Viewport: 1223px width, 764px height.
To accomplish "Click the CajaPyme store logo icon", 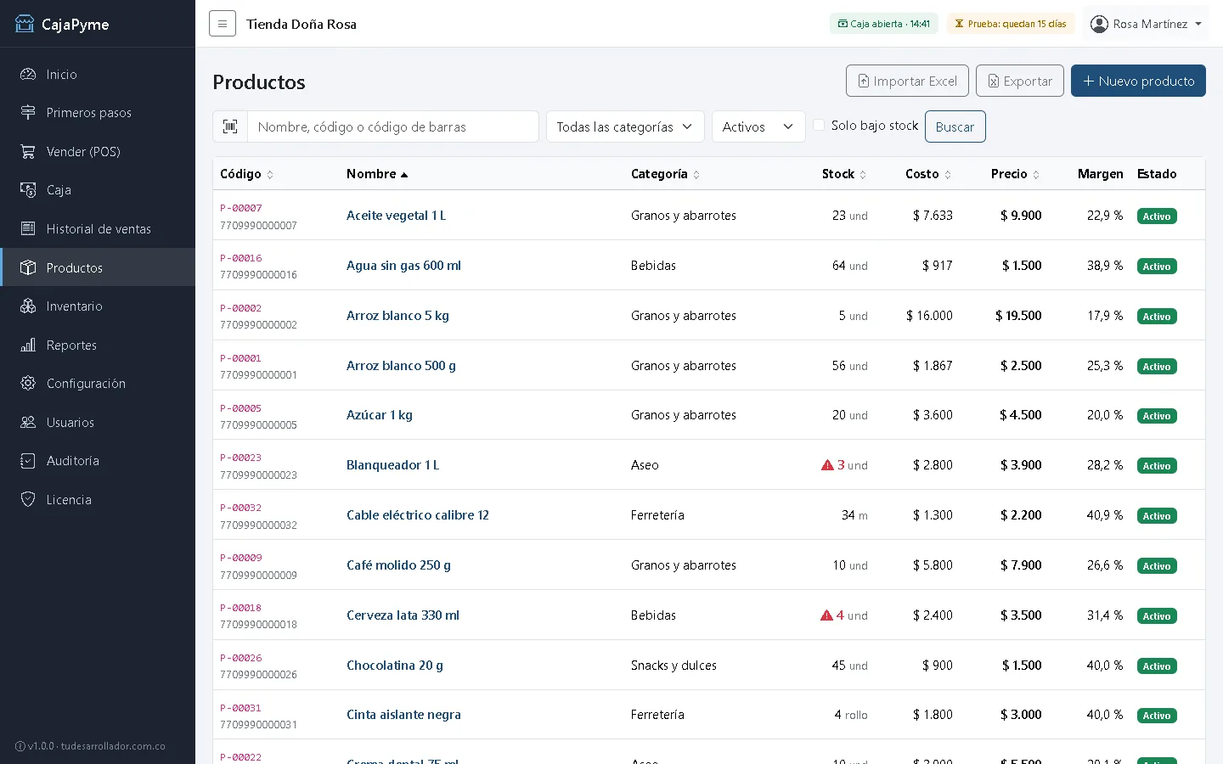I will tap(25, 24).
